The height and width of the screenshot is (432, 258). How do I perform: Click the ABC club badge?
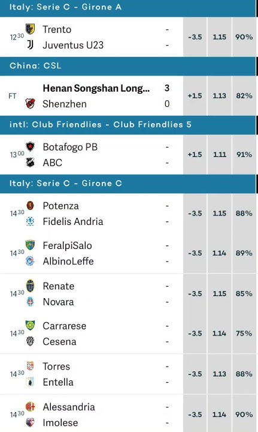point(30,163)
